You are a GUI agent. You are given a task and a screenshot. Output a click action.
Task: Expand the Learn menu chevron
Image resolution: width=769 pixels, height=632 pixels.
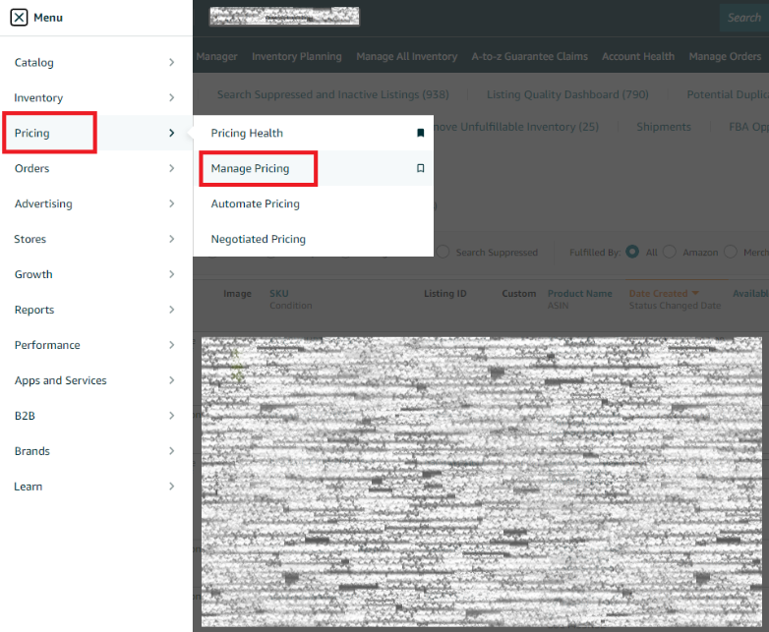pyautogui.click(x=172, y=486)
